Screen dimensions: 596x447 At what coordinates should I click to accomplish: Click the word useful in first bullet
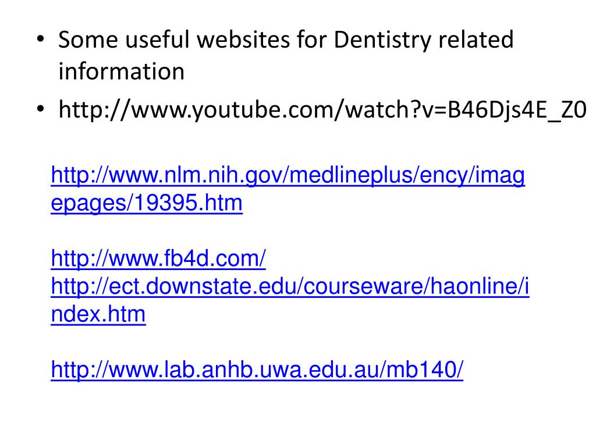157,40
